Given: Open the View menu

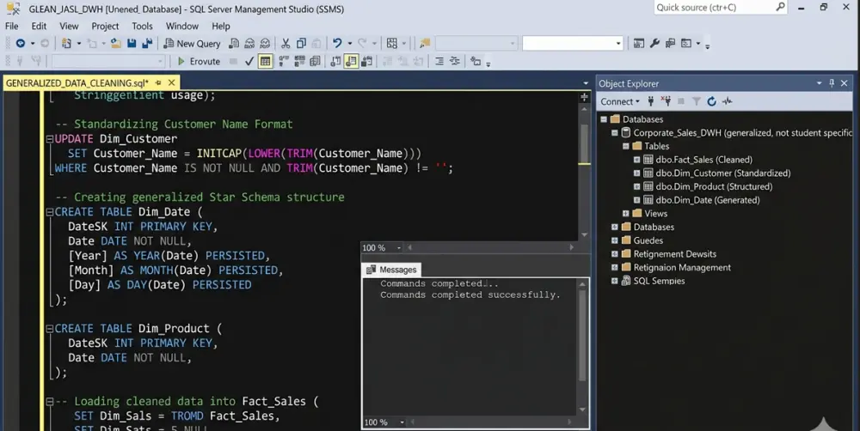Looking at the screenshot, I should coord(69,26).
